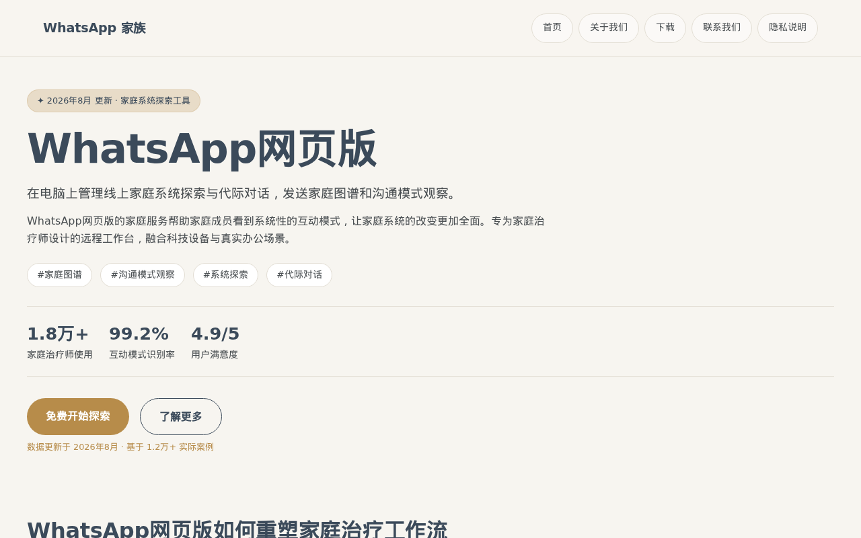Viewport: 861px width, 538px height.
Task: Click the 4.9/5 rating value
Action: [x=215, y=334]
